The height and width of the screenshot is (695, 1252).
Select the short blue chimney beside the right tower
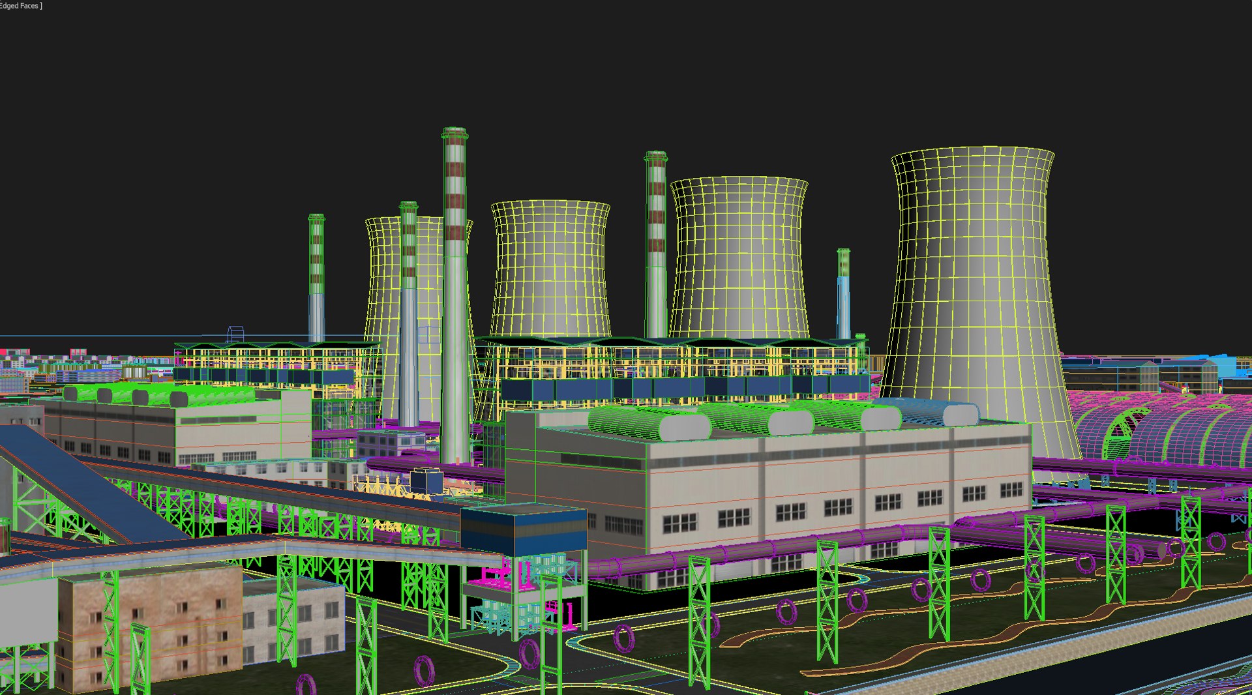(x=843, y=294)
